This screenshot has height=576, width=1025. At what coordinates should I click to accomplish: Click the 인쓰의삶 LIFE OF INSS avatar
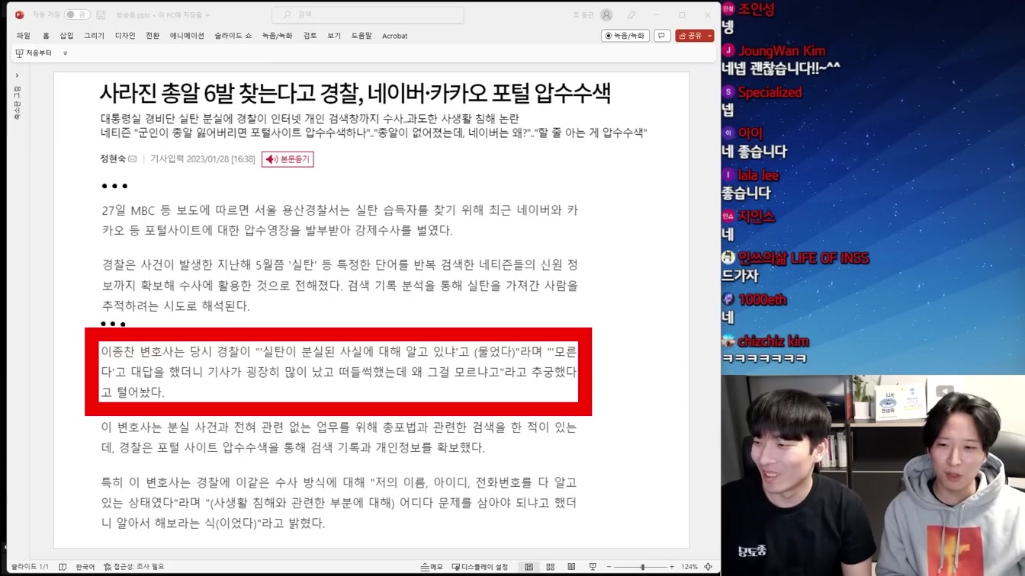728,258
